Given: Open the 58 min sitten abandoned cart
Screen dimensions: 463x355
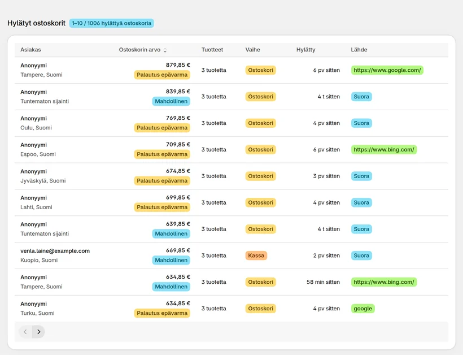Looking at the screenshot, I should click(x=231, y=282).
